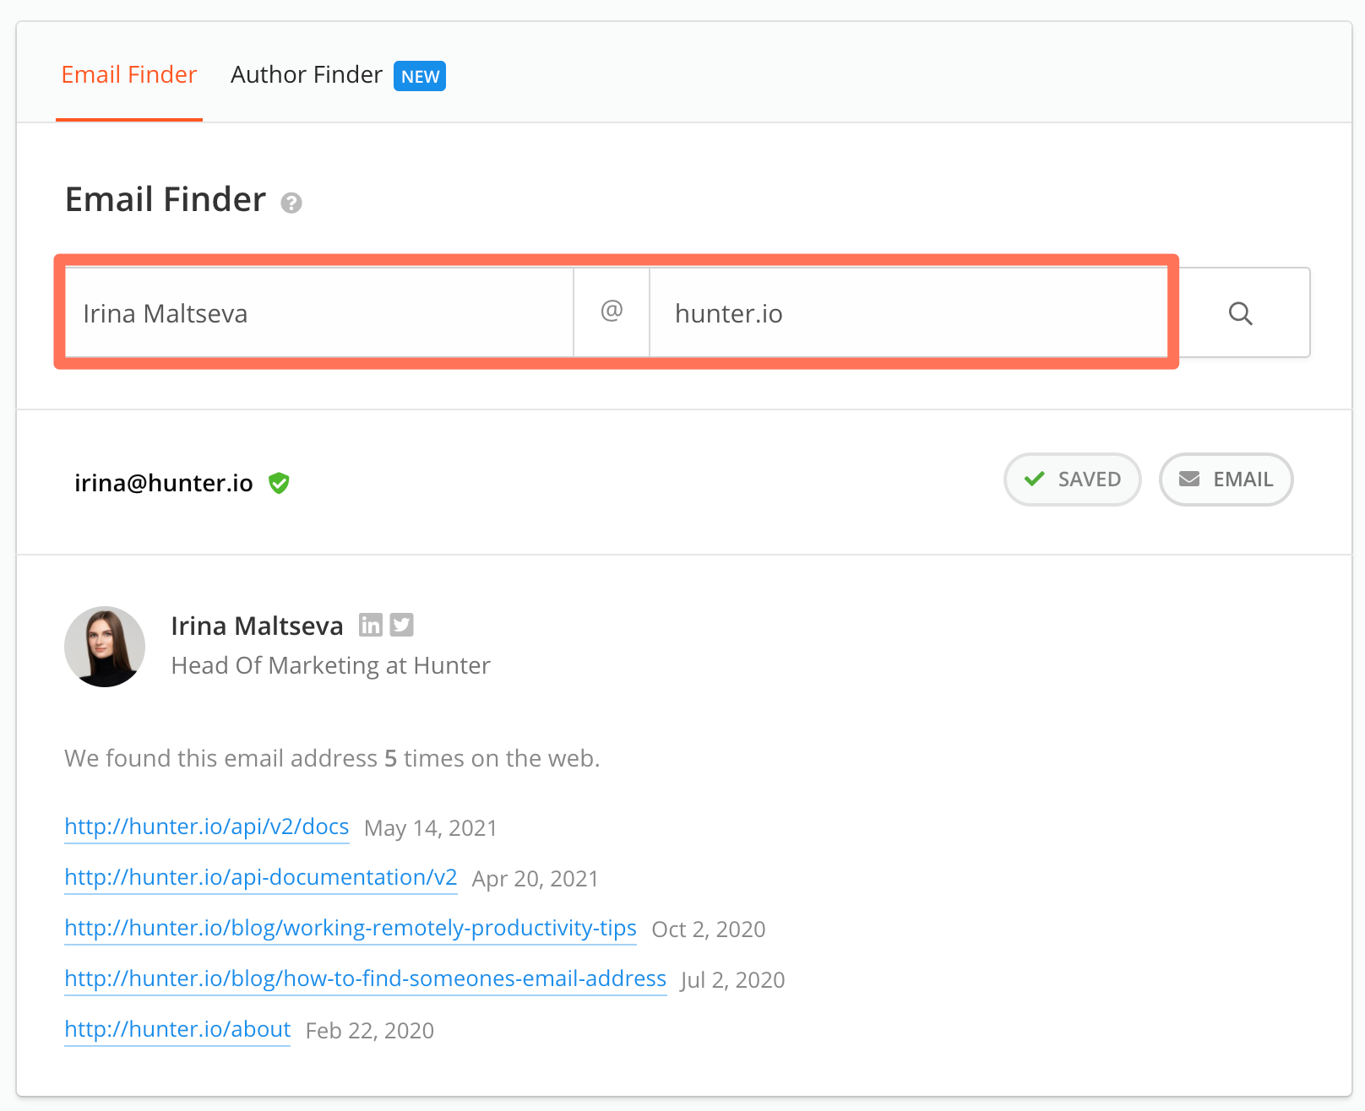Image resolution: width=1365 pixels, height=1111 pixels.
Task: Click the green verified shield icon
Action: point(279,483)
